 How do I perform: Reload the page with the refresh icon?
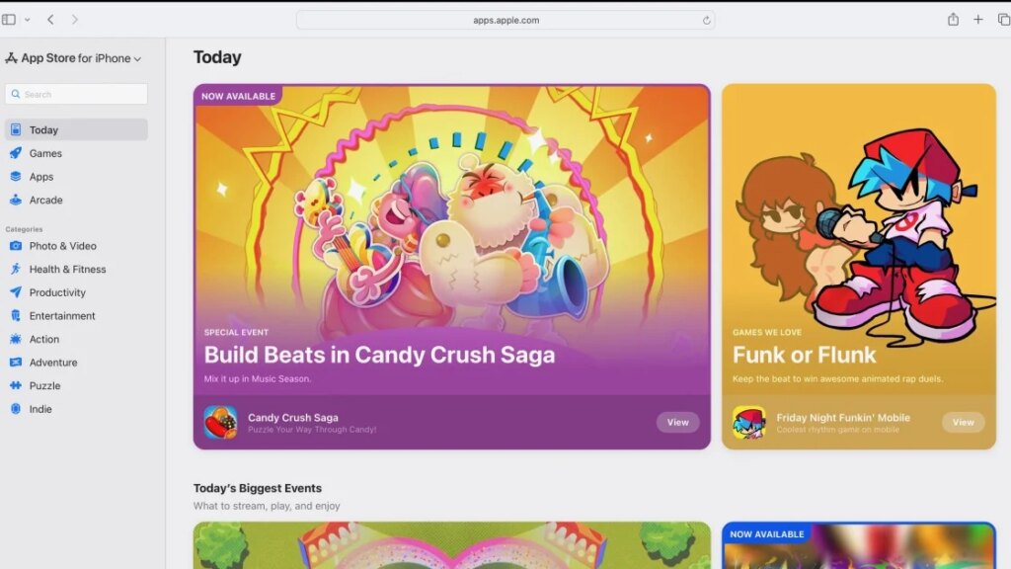click(705, 19)
